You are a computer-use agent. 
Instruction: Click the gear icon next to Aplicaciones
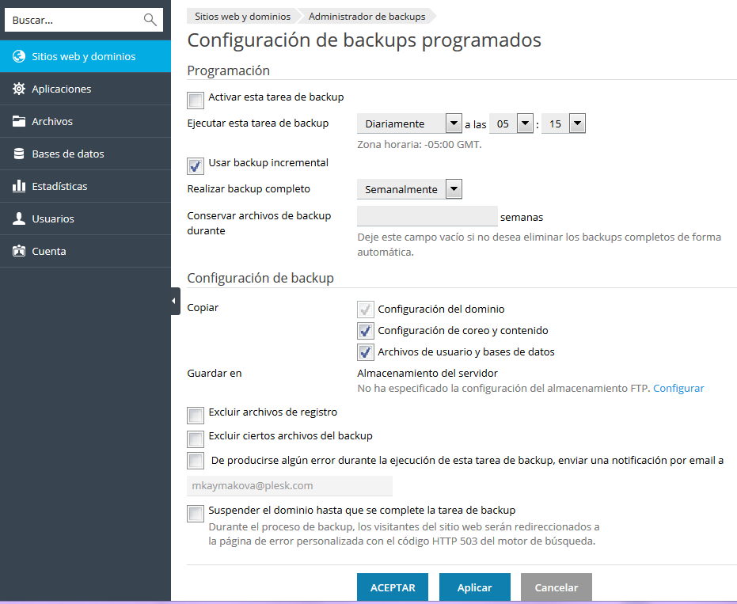(19, 89)
